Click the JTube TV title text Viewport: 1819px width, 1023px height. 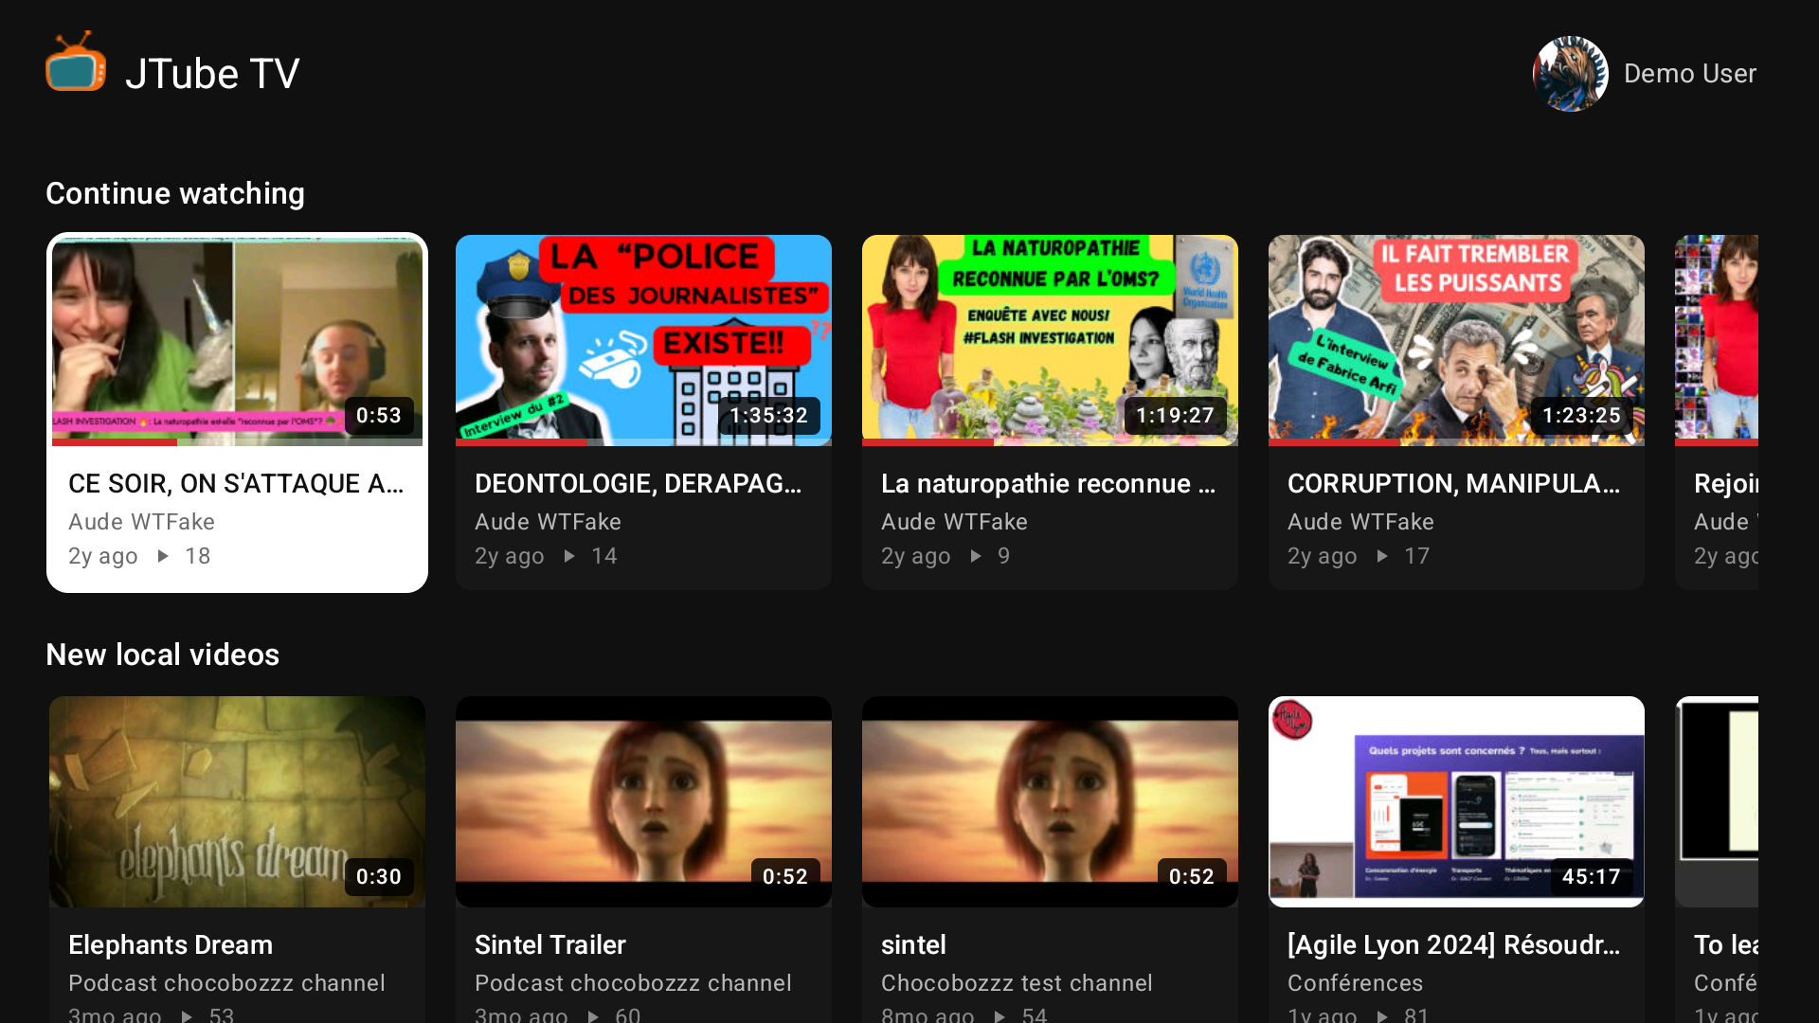point(212,74)
